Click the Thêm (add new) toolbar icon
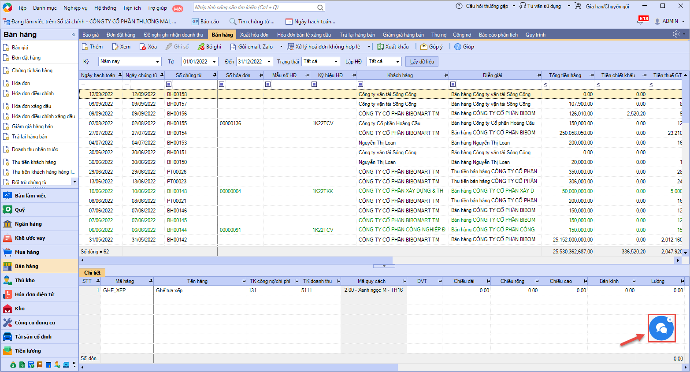The width and height of the screenshot is (690, 372). coord(85,47)
